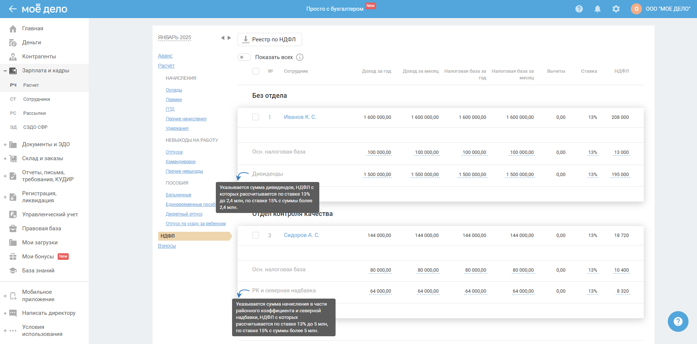Collapse Зарплата и кадры sidebar section
The image size is (697, 344).
[5, 71]
